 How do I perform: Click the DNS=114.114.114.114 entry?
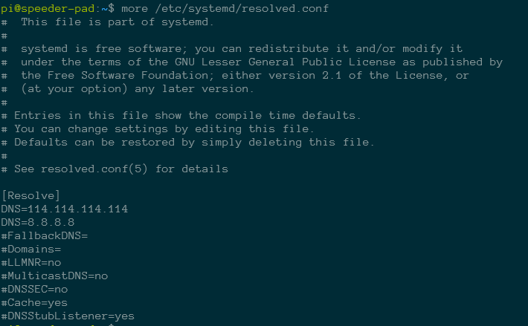[x=65, y=209]
